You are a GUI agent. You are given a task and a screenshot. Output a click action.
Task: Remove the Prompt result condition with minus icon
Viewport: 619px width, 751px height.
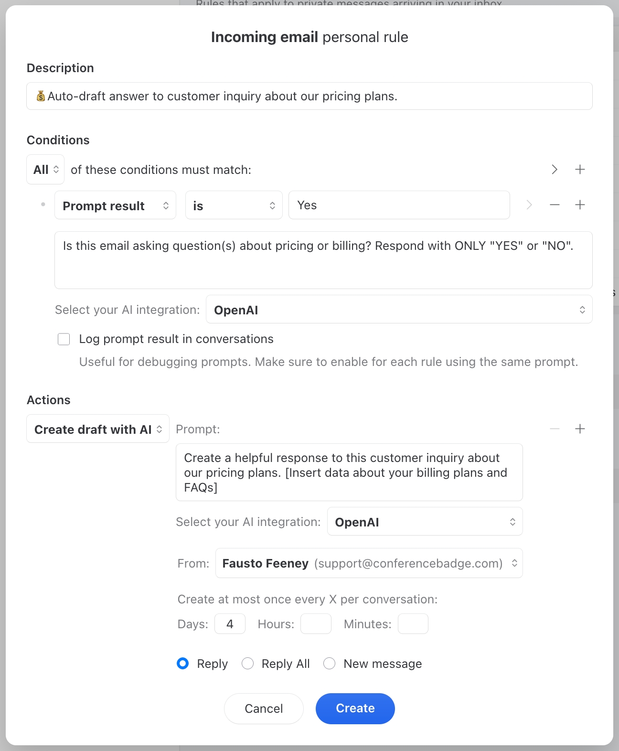coord(555,205)
